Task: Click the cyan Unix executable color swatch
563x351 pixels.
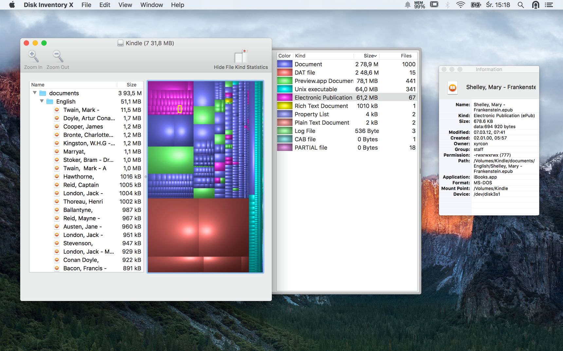Action: tap(284, 89)
